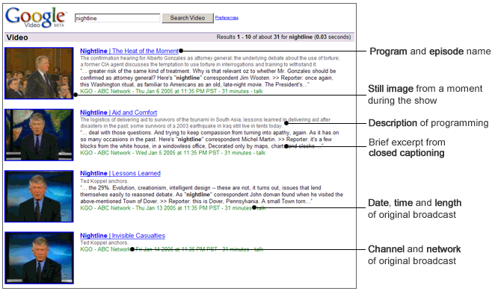Open Nightline | Invisible Casualties link
The image size is (495, 291).
click(x=123, y=236)
